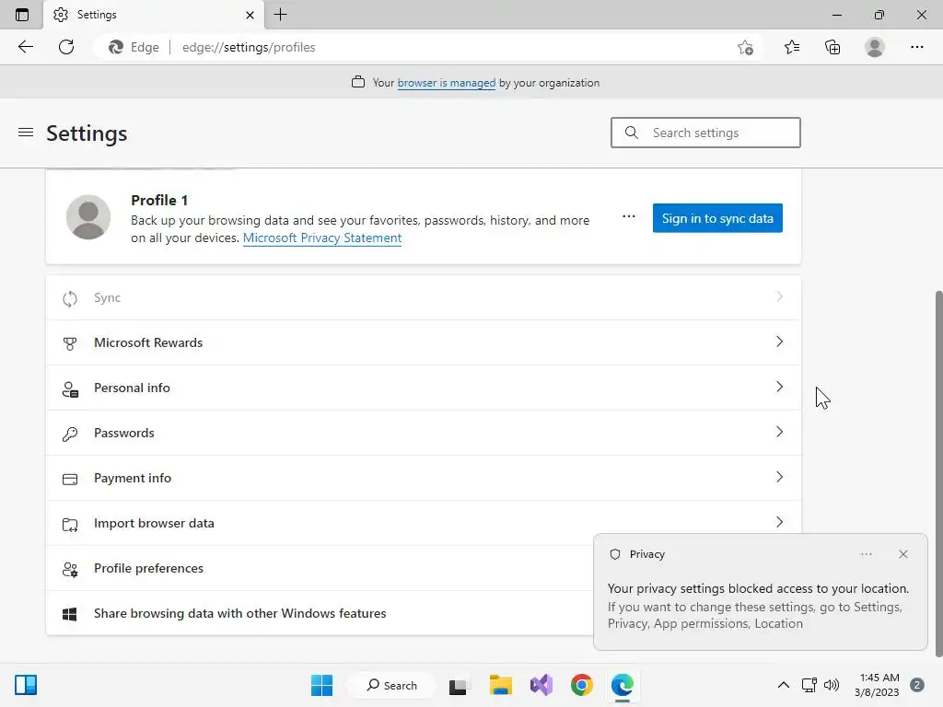Click the page vertical scrollbar
Viewport: 943px width, 707px height.
[938, 474]
